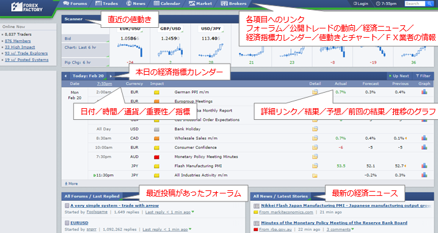Open graph for Flash Manufacturing PMI
The image size is (438, 233).
coord(424,166)
